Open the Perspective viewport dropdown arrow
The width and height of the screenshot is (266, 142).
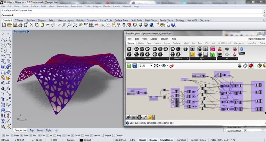(x=28, y=32)
